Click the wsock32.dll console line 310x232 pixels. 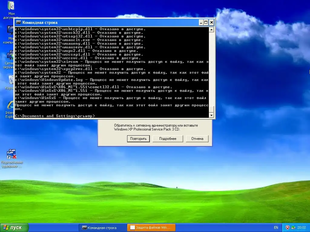79,33
